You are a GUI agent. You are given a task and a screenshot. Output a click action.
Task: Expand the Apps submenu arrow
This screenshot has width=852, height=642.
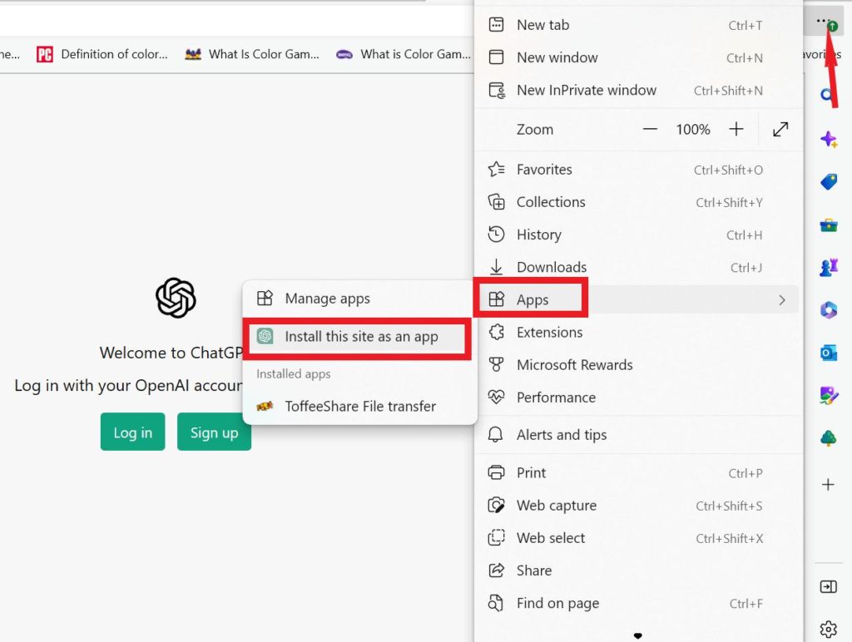(782, 300)
